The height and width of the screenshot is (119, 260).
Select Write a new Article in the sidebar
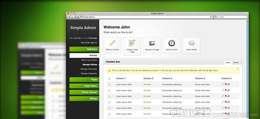[x=89, y=60]
